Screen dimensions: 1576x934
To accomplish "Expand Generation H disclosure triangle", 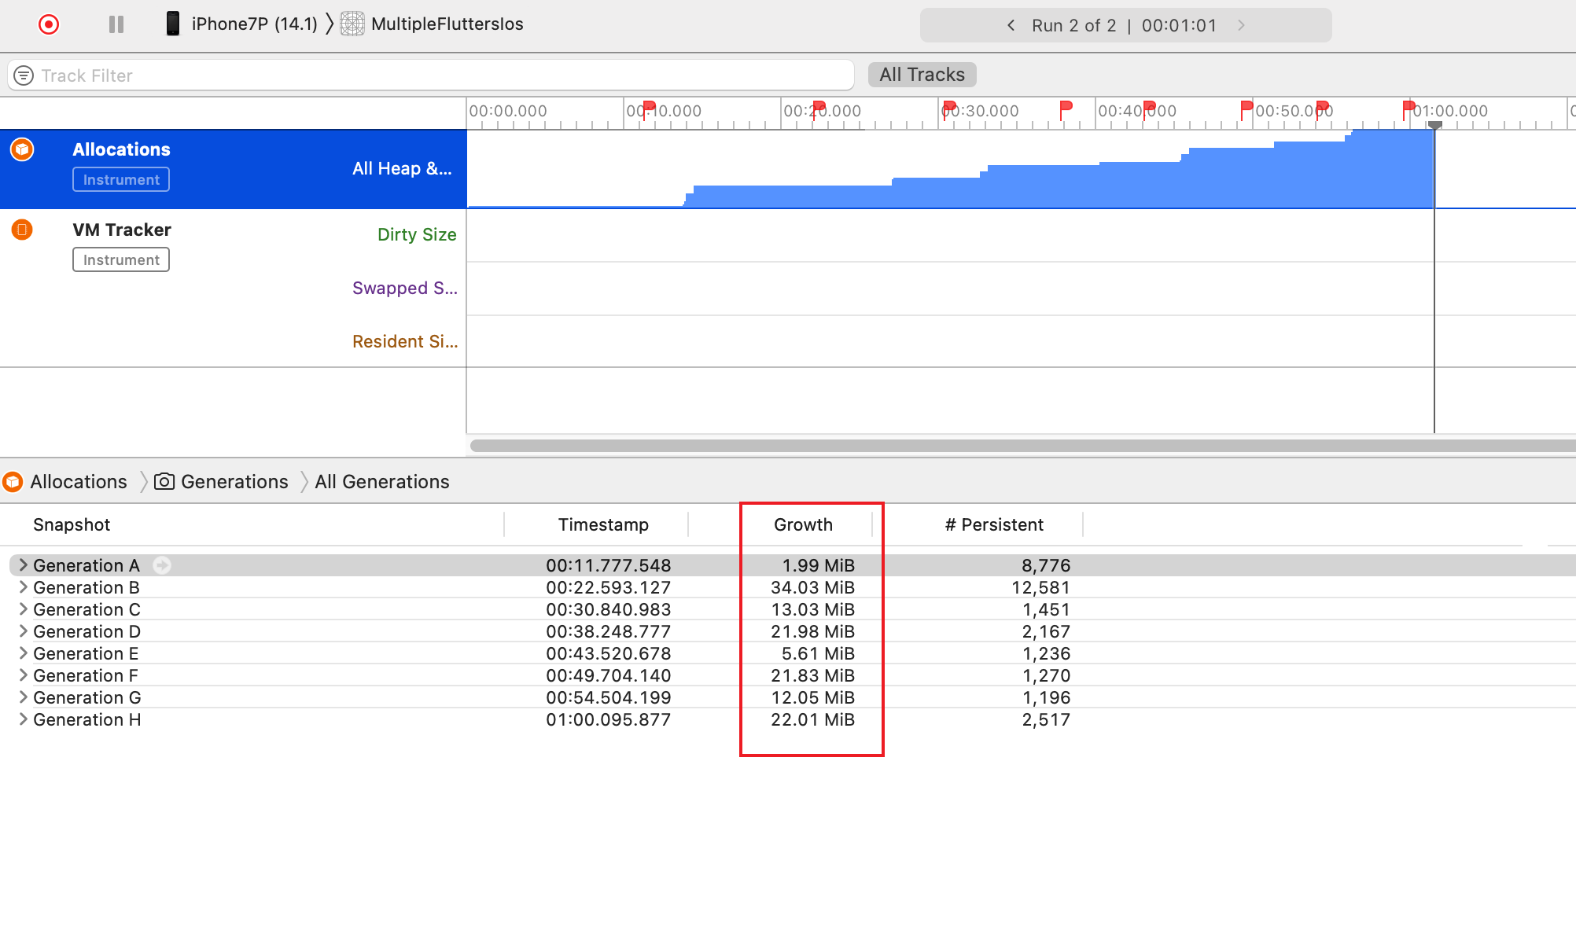I will pos(23,719).
